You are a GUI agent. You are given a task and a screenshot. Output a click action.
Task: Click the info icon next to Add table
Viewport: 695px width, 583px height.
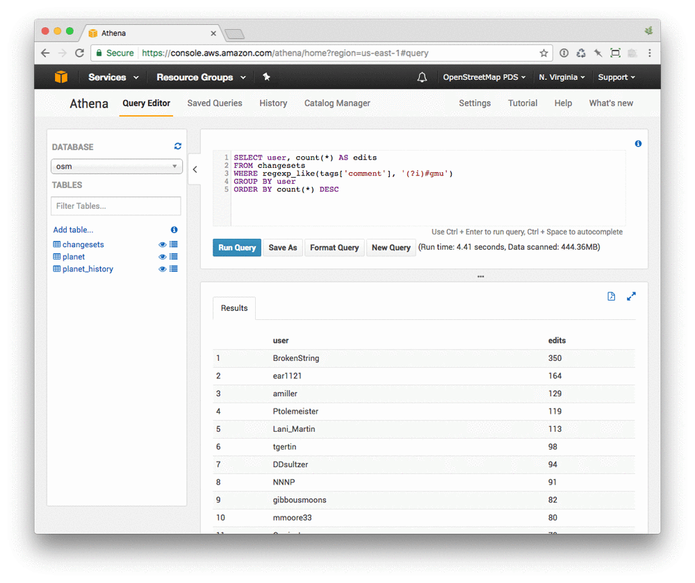coord(174,230)
